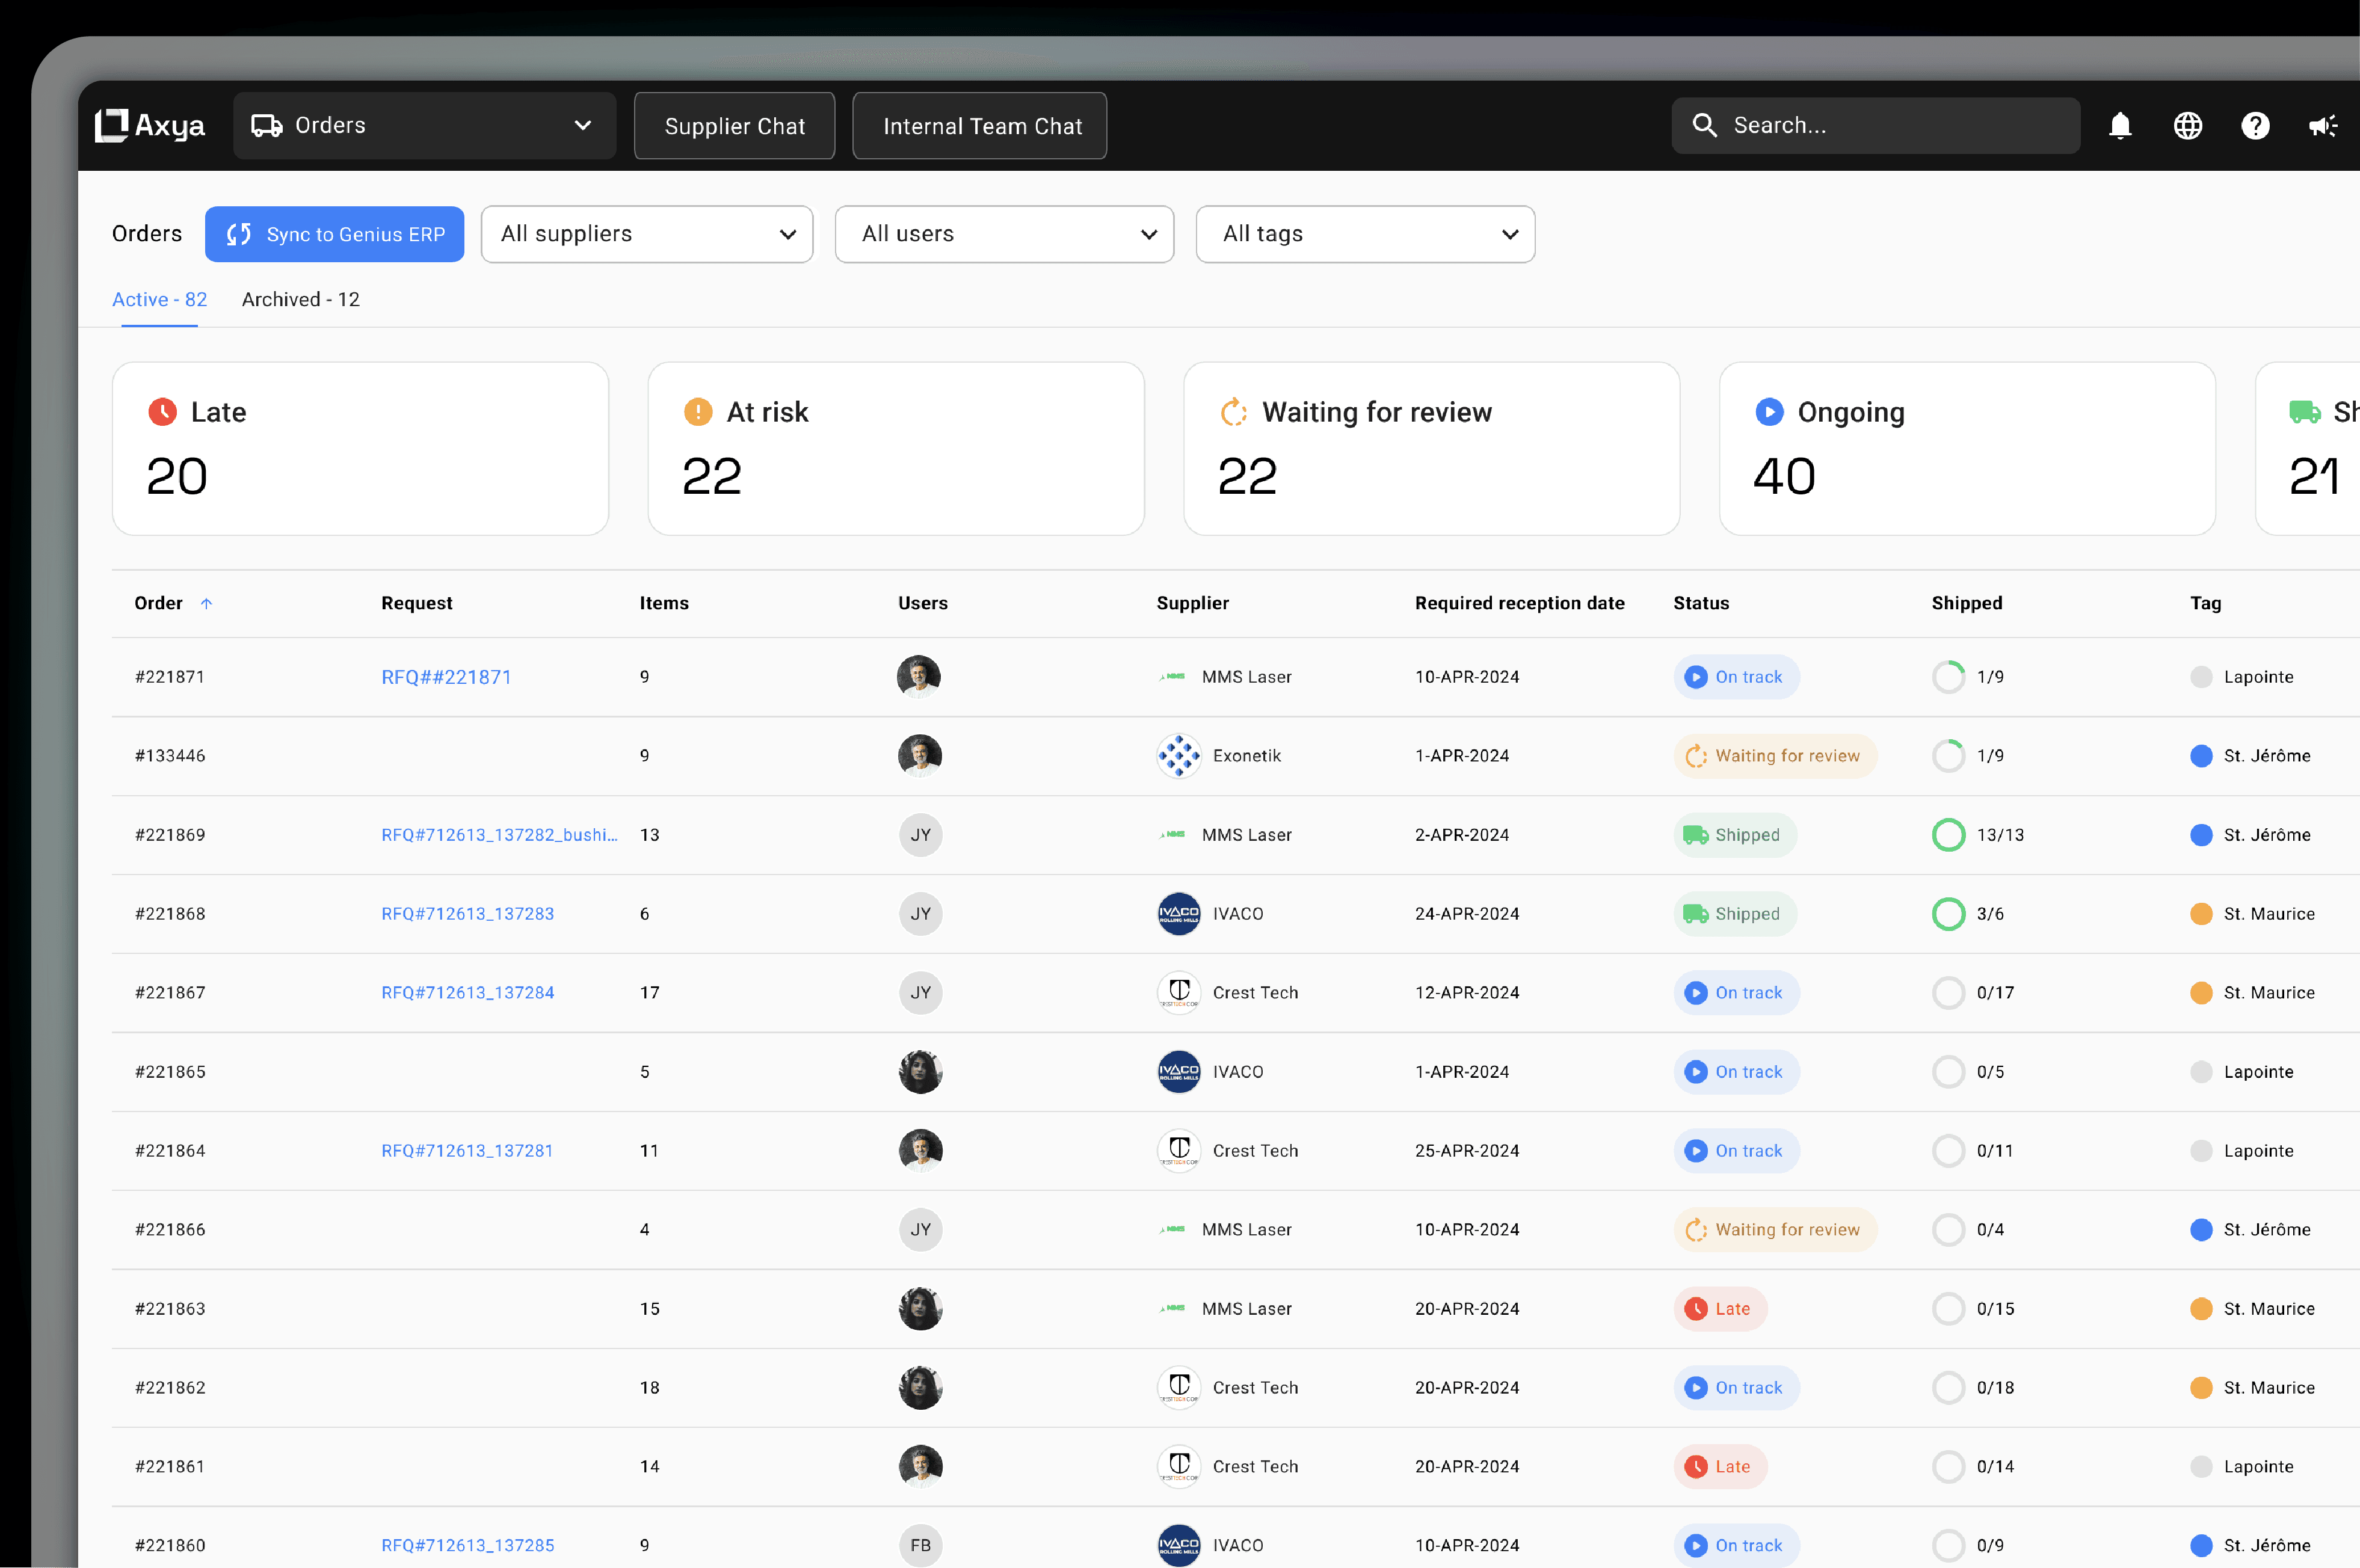The image size is (2360, 1568).
Task: Click the notifications bell icon
Action: tap(2119, 126)
